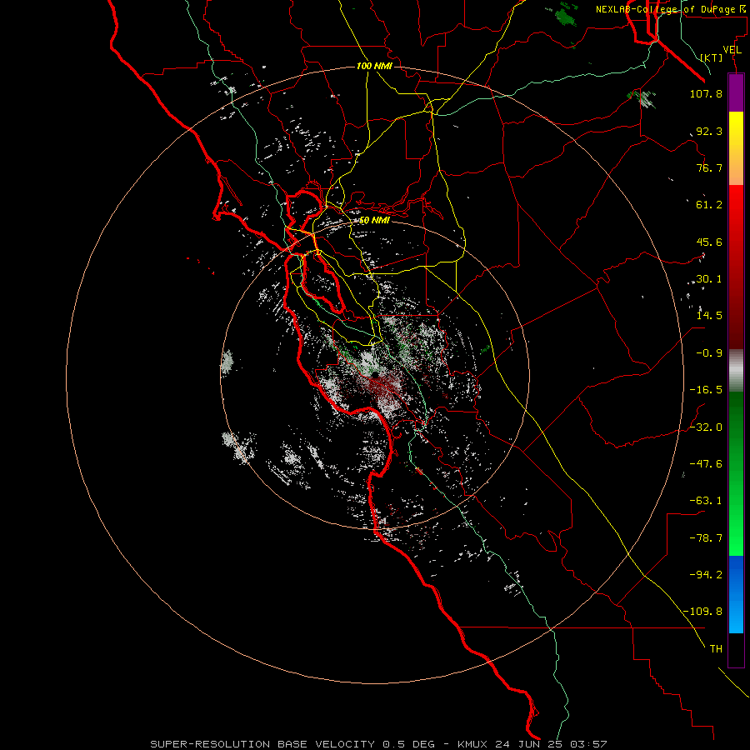This screenshot has width=750, height=750.
Task: Select the -0.9 velocity scale value
Action: [709, 353]
